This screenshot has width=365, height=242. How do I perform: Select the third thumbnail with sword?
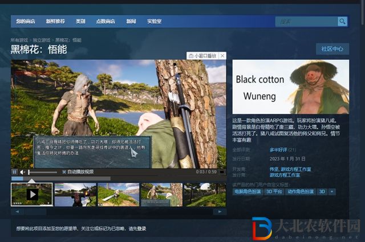(x=119, y=195)
